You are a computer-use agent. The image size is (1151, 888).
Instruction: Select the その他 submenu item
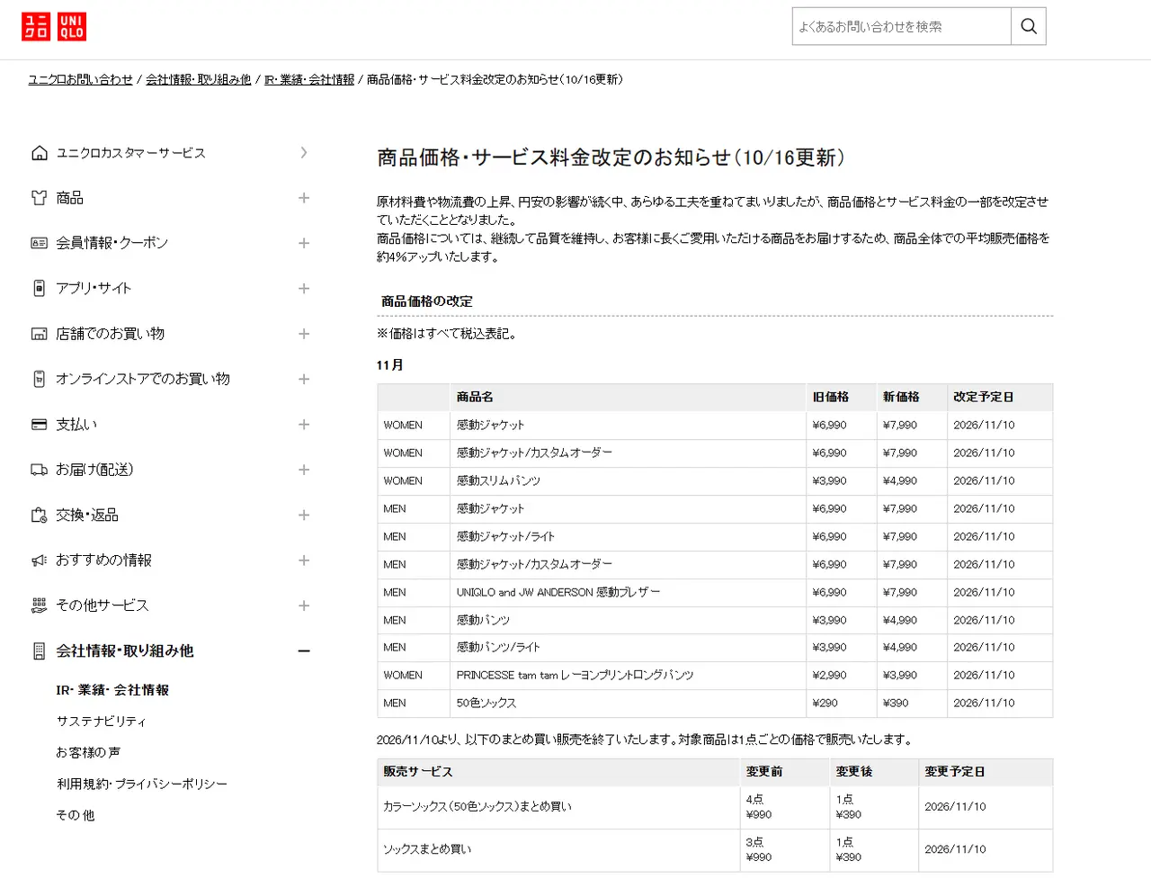[76, 815]
